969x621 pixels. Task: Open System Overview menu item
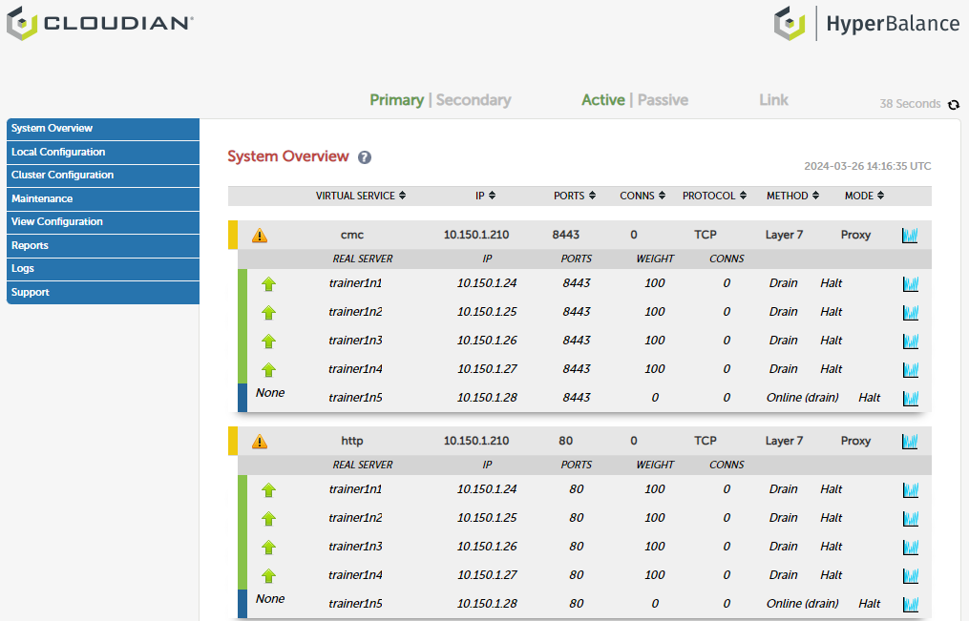coord(102,129)
